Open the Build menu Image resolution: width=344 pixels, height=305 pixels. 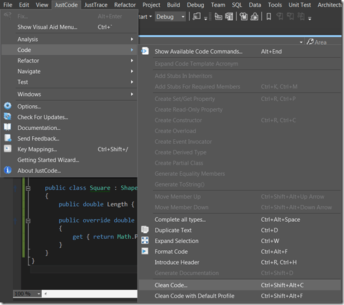coord(174,5)
